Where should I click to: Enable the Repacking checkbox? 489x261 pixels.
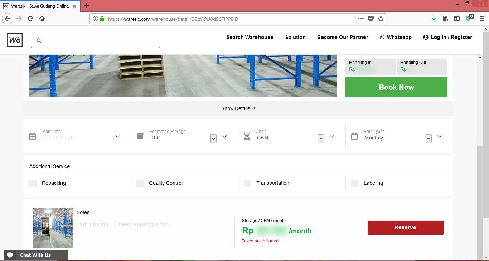click(33, 183)
